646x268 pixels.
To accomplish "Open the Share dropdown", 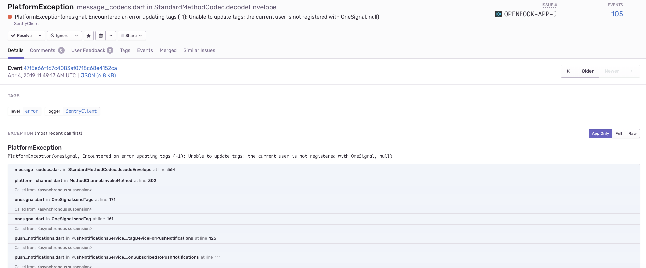I will tap(131, 36).
